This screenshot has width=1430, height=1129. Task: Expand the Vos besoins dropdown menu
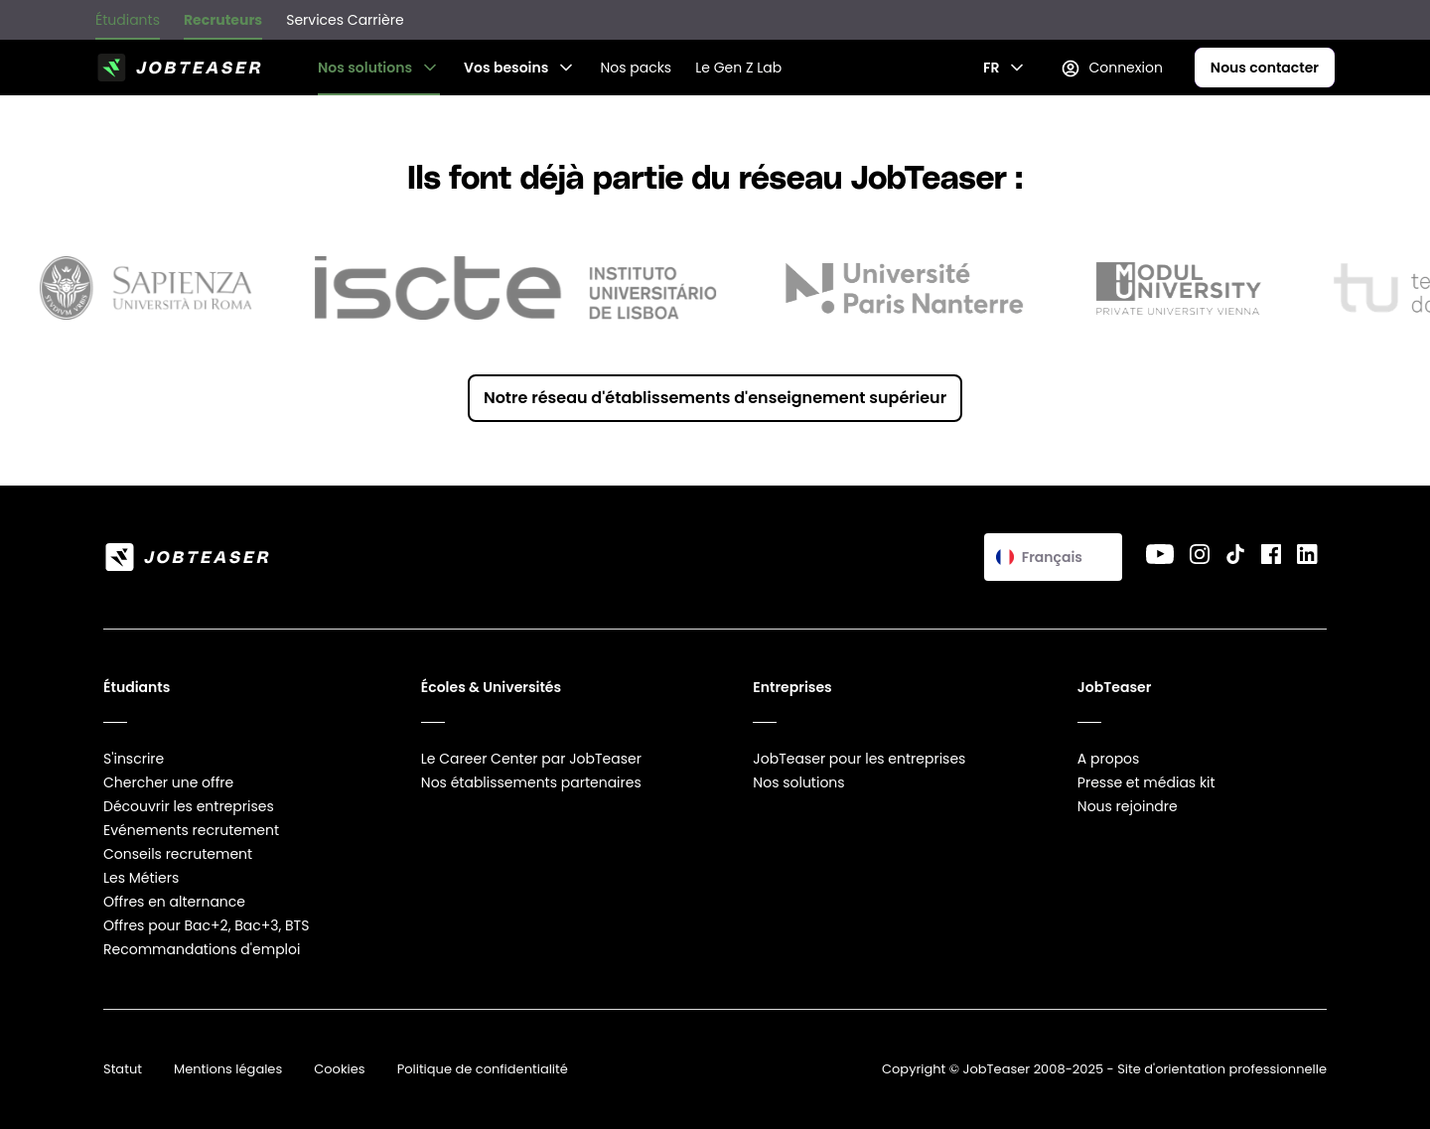[x=518, y=68]
